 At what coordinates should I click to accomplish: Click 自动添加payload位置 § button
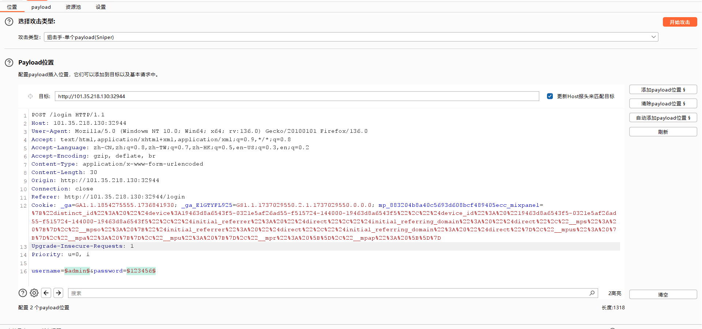663,118
